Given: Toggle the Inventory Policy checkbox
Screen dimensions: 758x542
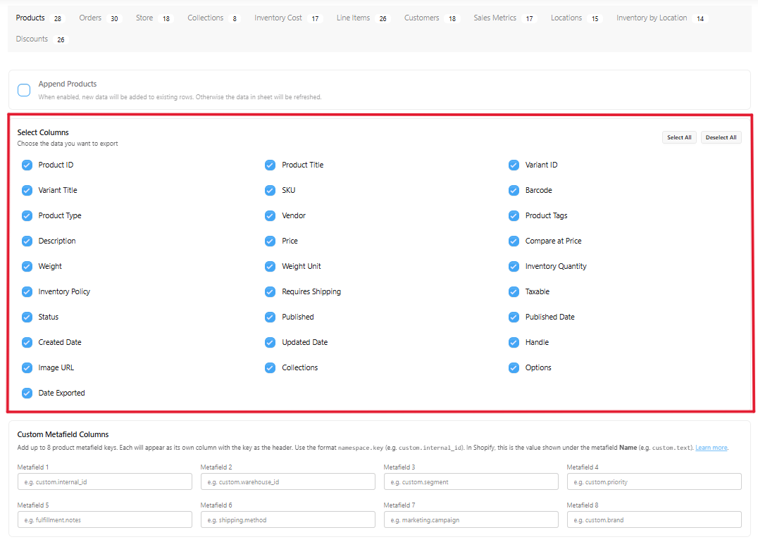Looking at the screenshot, I should [x=27, y=292].
